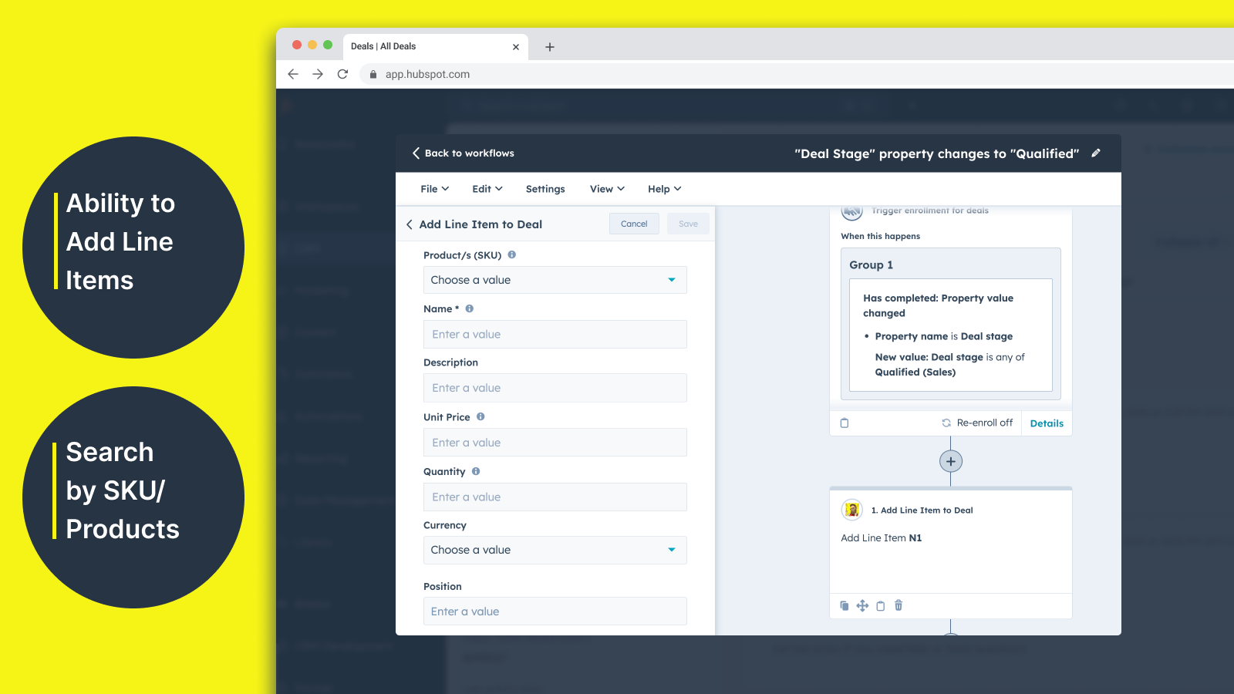
Task: Click the info icon beside Product/s (SKU)
Action: [x=512, y=254]
